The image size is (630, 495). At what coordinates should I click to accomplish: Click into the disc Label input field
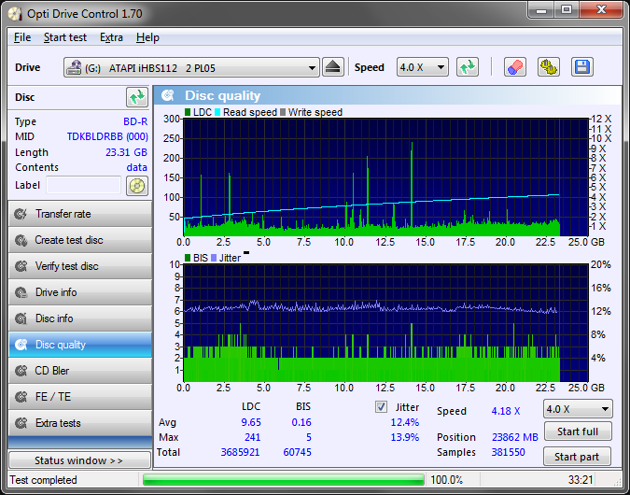tap(84, 185)
